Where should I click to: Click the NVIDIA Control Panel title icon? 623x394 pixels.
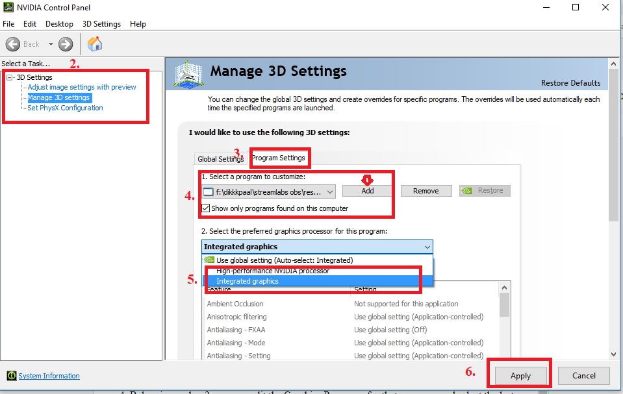click(8, 7)
